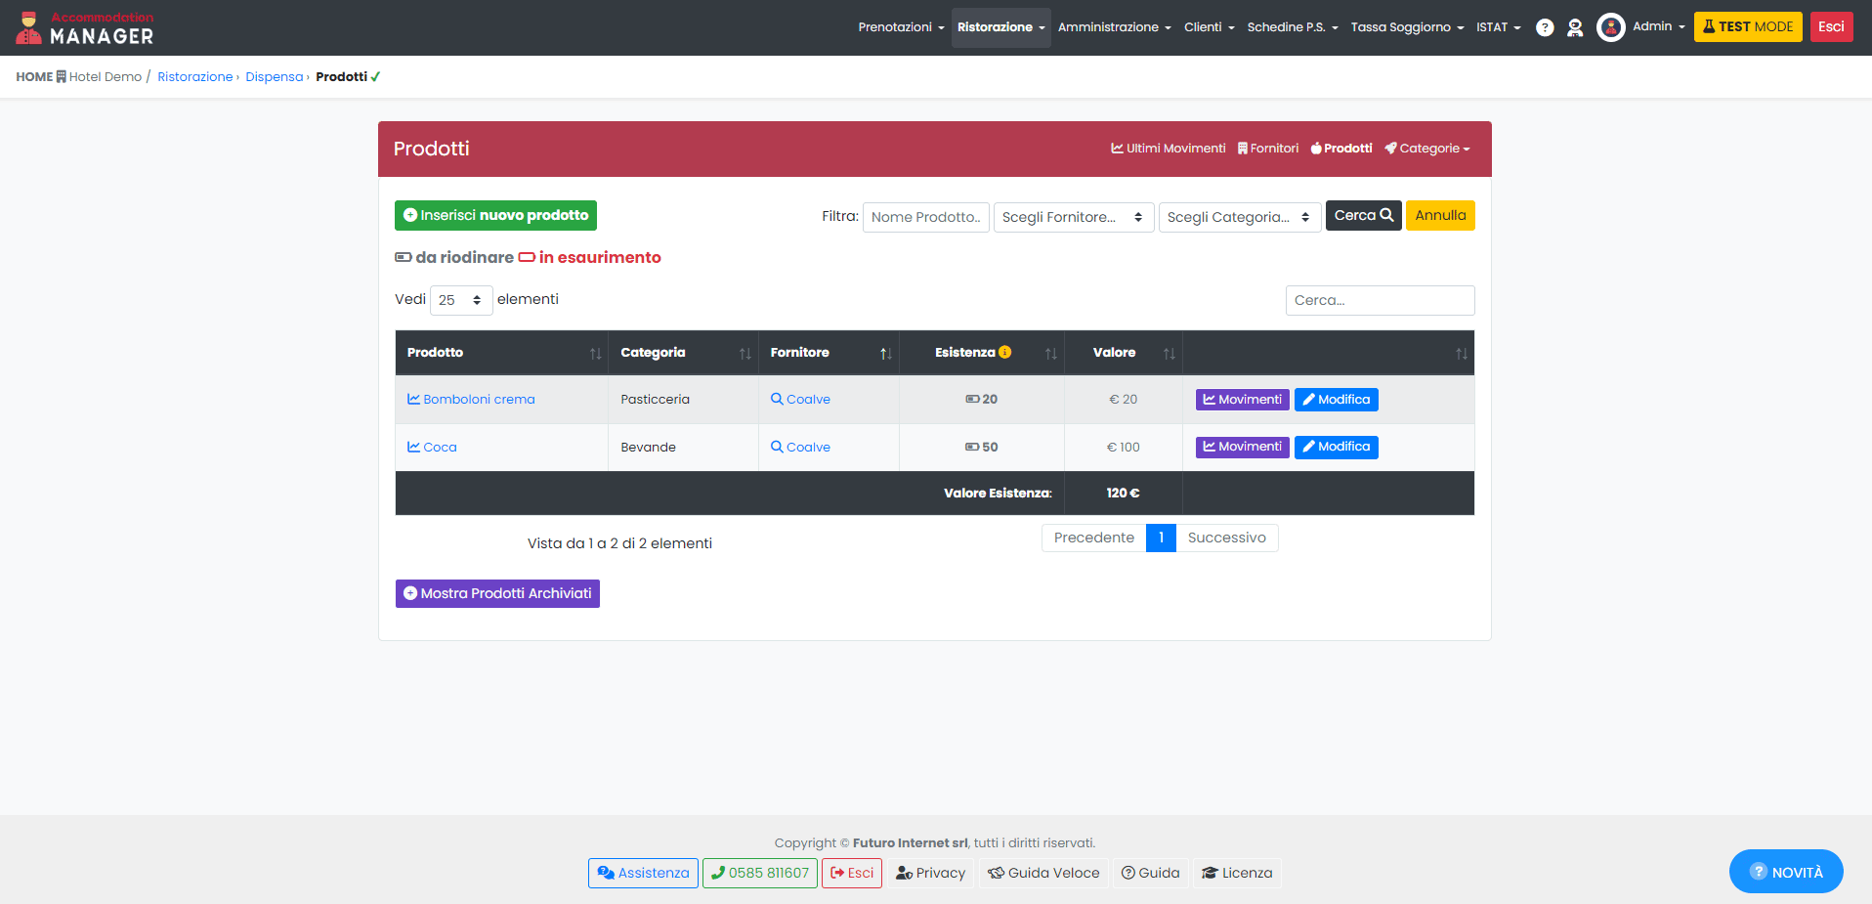This screenshot has width=1872, height=904.
Task: Click Coalve supplier search icon for Bomboloni crema
Action: pyautogui.click(x=777, y=399)
